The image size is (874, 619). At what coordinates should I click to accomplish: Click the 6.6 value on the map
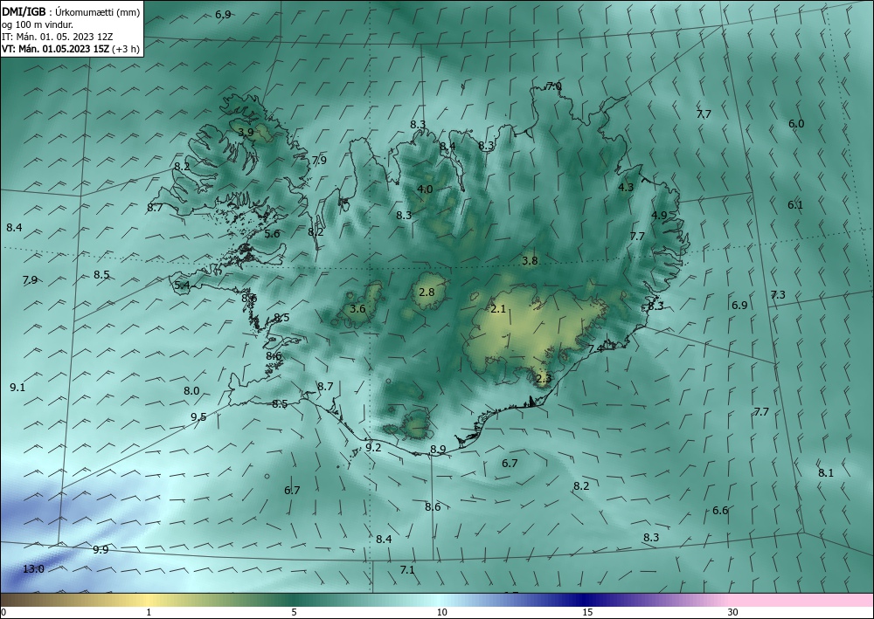(720, 511)
